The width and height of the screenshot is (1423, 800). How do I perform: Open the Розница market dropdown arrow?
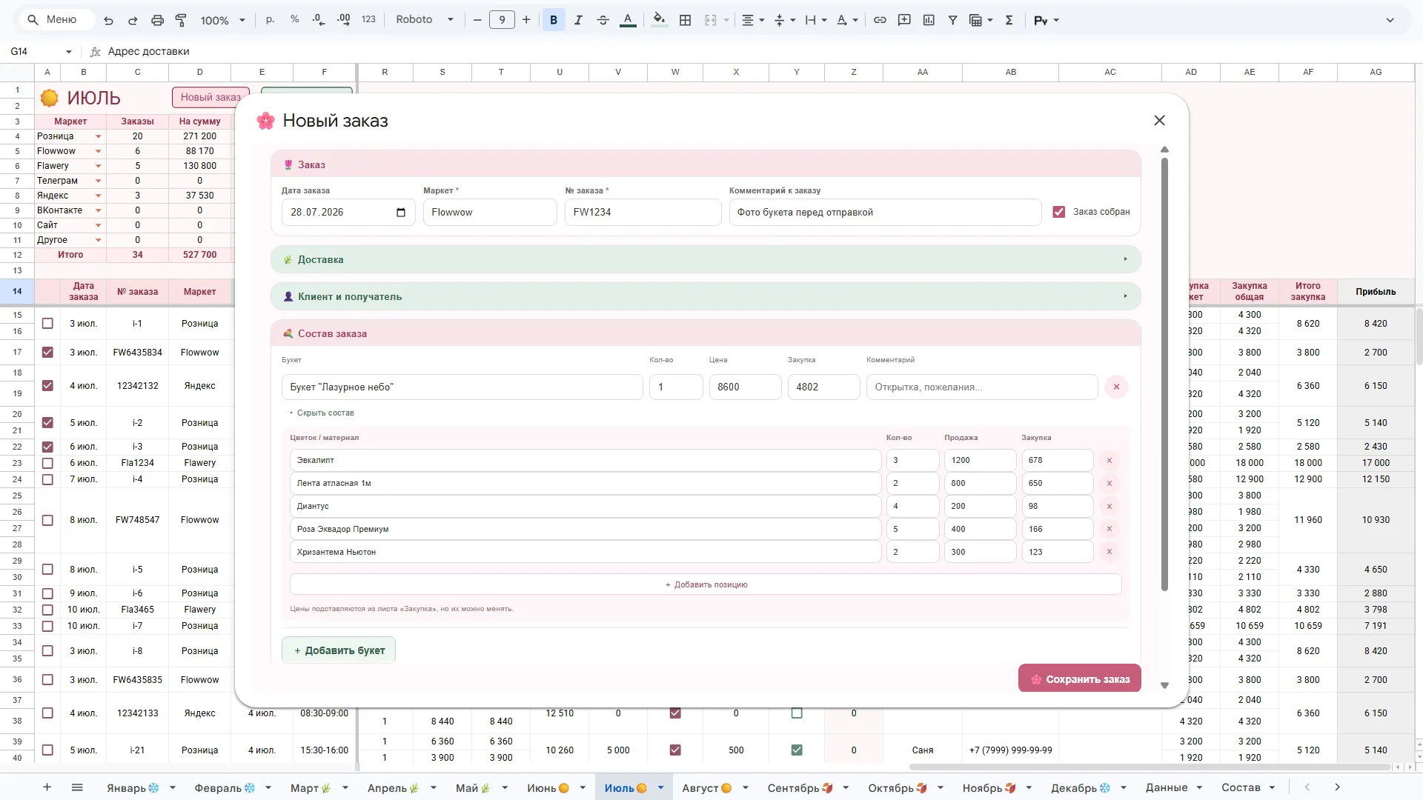click(98, 136)
